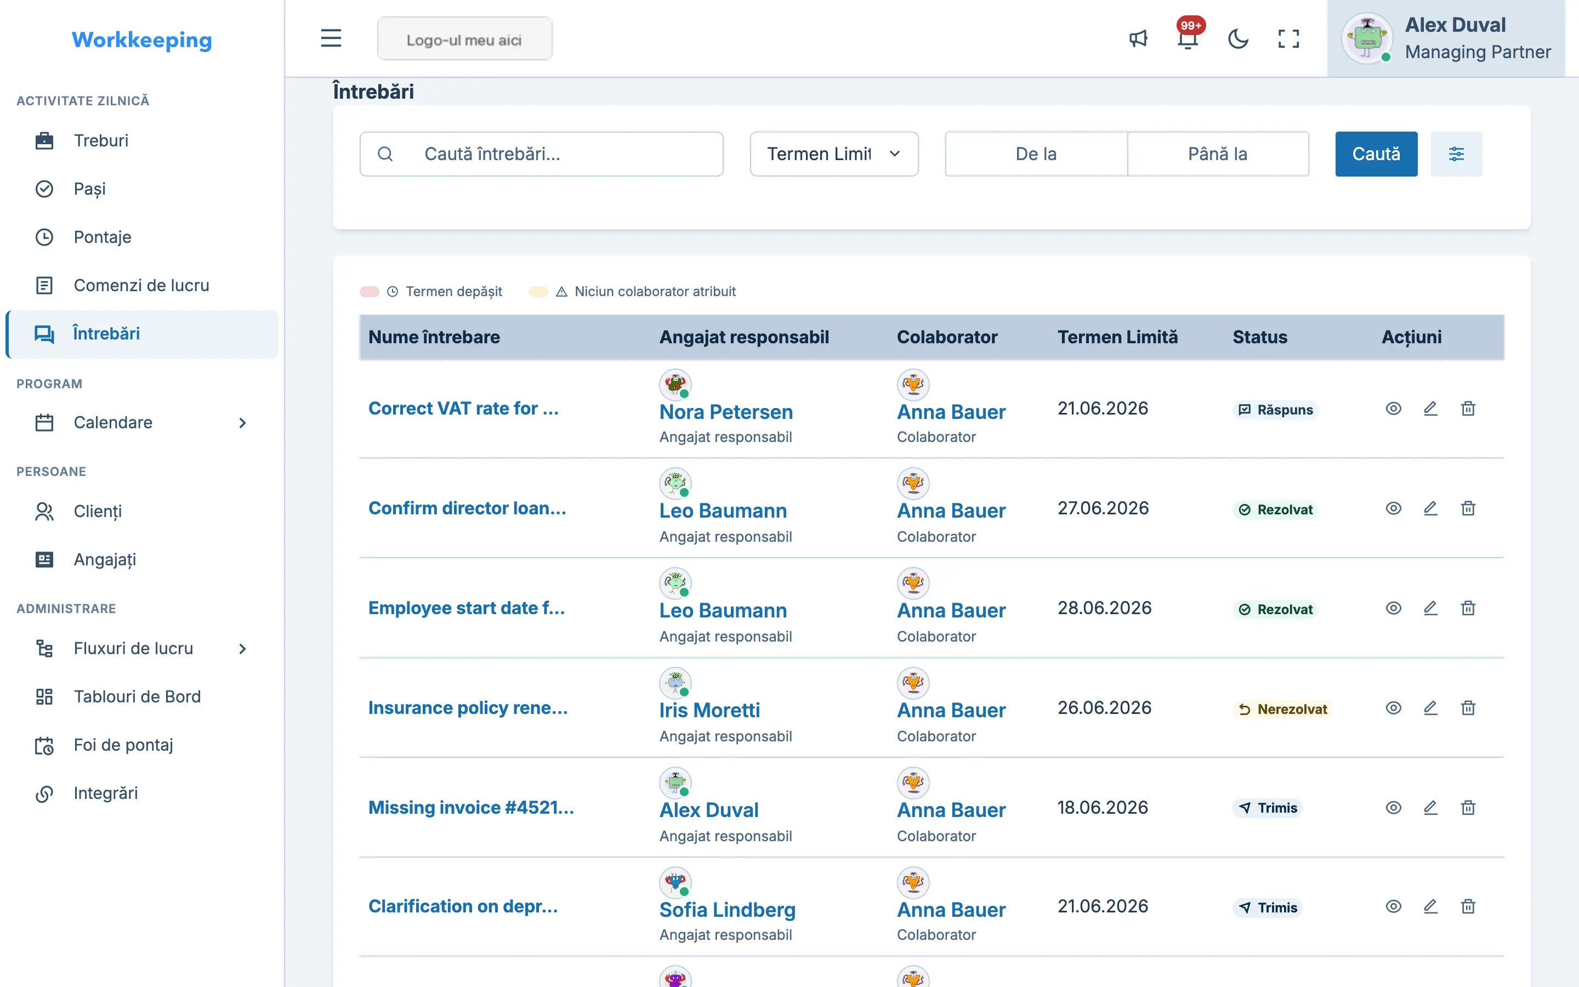The width and height of the screenshot is (1579, 987).
Task: Open advanced filters sliders button
Action: click(x=1456, y=154)
